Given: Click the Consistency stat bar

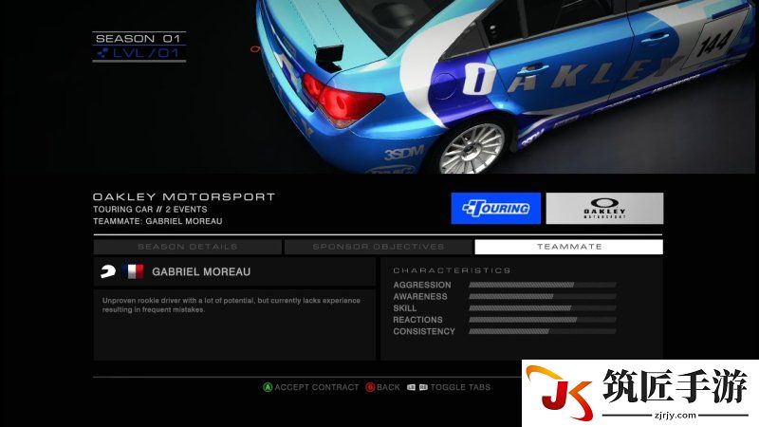Looking at the screenshot, I should coord(542,331).
